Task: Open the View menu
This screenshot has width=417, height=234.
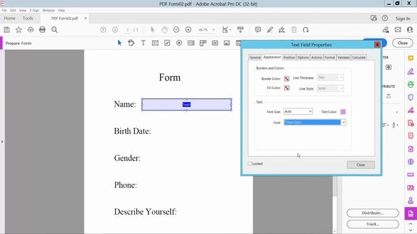Action: (23, 10)
